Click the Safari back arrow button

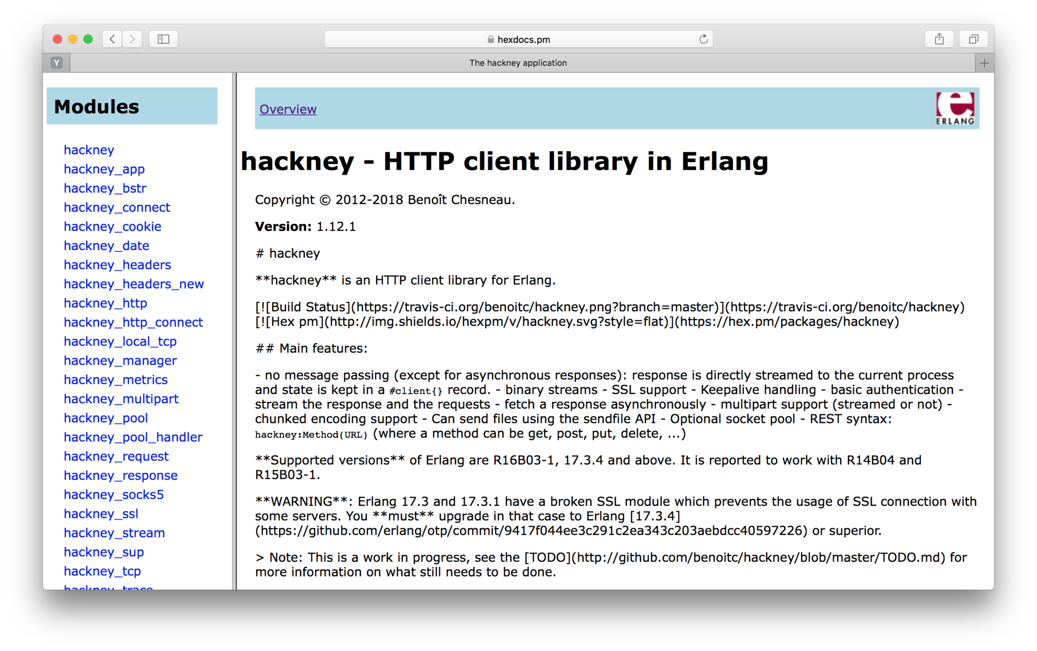point(112,39)
